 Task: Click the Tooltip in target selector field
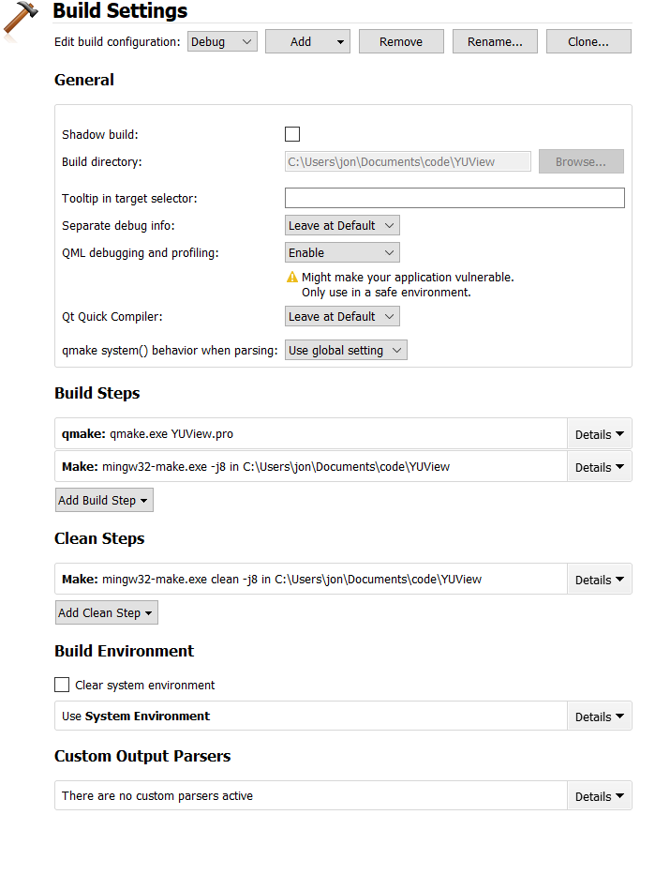coord(454,197)
